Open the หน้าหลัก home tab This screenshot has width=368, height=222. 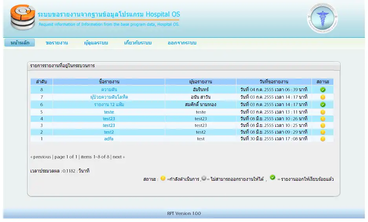[x=20, y=43]
